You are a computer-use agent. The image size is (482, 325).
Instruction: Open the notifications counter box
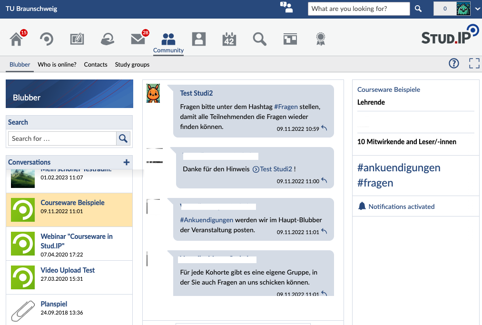[x=445, y=9]
